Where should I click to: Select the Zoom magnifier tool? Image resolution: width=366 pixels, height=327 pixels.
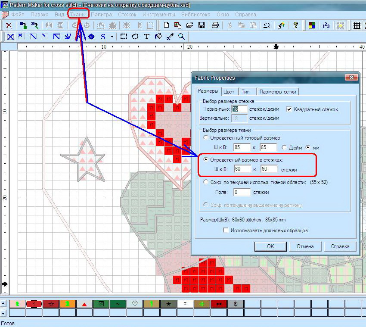pos(181,37)
